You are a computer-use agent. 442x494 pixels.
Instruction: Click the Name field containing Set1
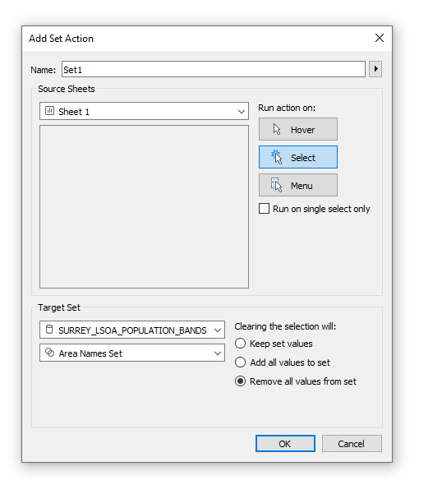point(214,69)
